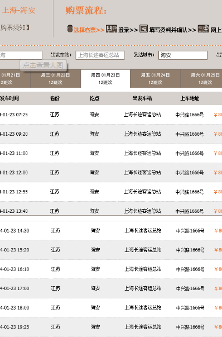This screenshot has width=222, height=337.
Task: Click 中兴路1666号 in the 07:25 row
Action: 190,115
